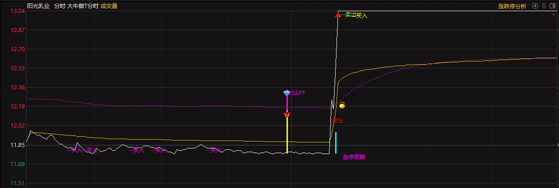Viewport: 559px width, 188px height.
Task: Select the 大牛做T分时 indicator label
Action: coord(83,6)
